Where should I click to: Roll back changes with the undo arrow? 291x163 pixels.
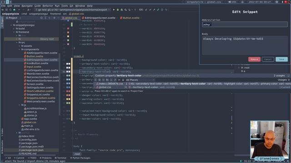pos(166,10)
